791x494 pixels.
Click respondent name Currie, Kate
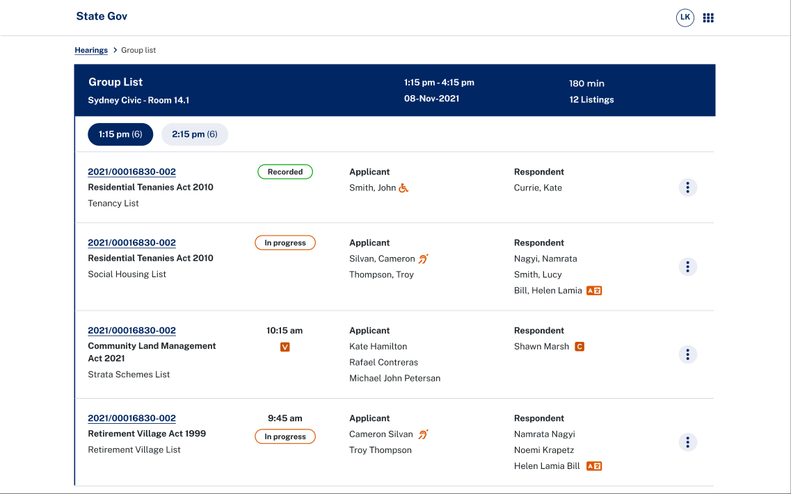[538, 188]
